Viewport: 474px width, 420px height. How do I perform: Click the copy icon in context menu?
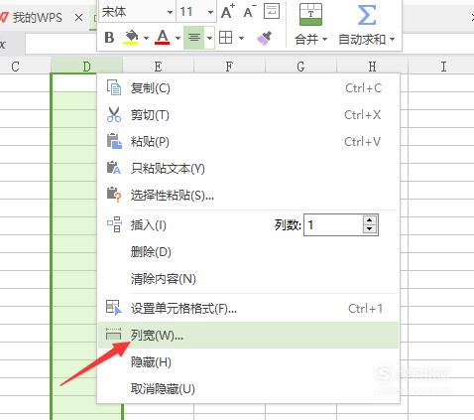(114, 87)
